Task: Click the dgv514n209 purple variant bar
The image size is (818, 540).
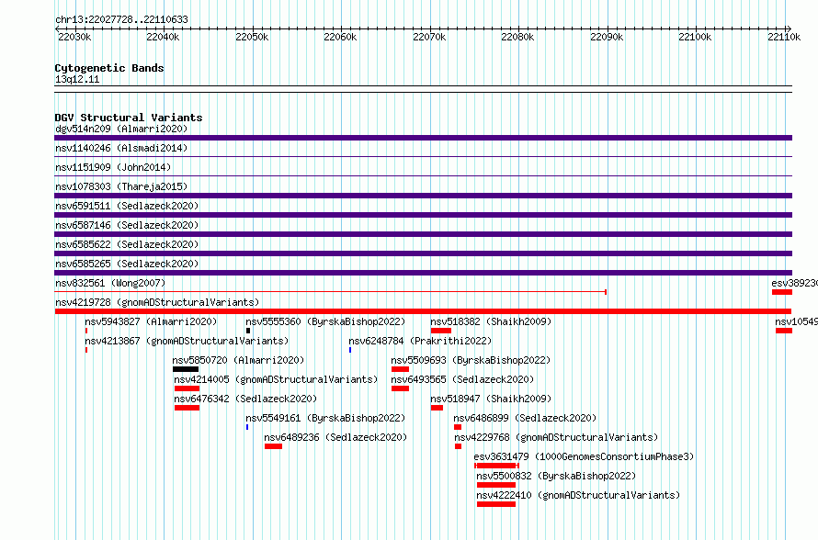Action: 423,138
